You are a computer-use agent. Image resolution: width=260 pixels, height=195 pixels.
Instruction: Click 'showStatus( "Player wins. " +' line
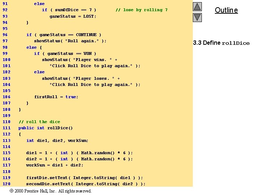[x=79, y=60]
